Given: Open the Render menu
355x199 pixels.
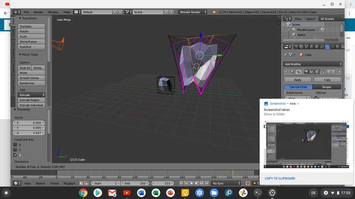Looking at the screenshot, I should (38, 12).
